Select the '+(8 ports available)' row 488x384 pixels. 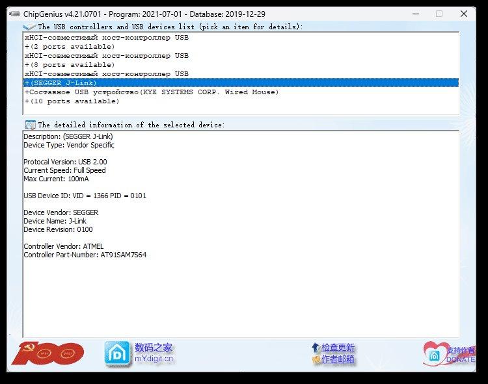pos(241,64)
